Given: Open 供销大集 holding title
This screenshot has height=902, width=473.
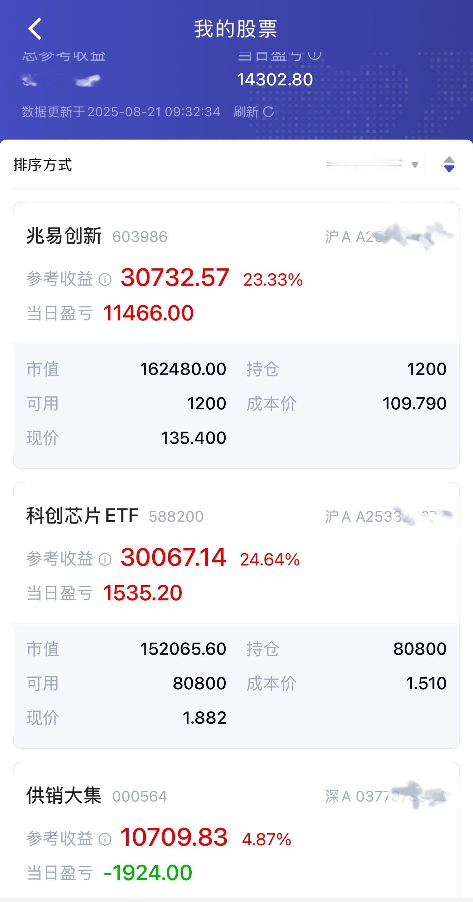Looking at the screenshot, I should coord(64,796).
